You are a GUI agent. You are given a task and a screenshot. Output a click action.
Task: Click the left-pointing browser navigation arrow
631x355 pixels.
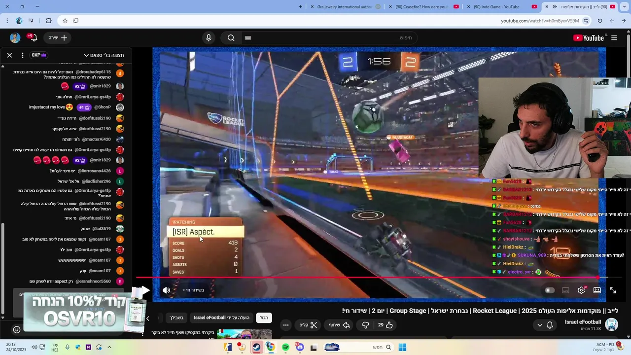[612, 21]
